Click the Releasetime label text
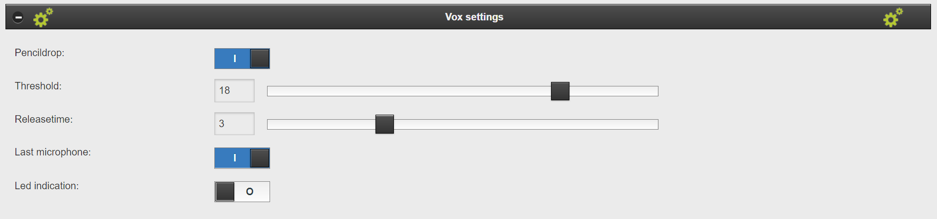Screen dimensions: 937x219 (x=43, y=119)
